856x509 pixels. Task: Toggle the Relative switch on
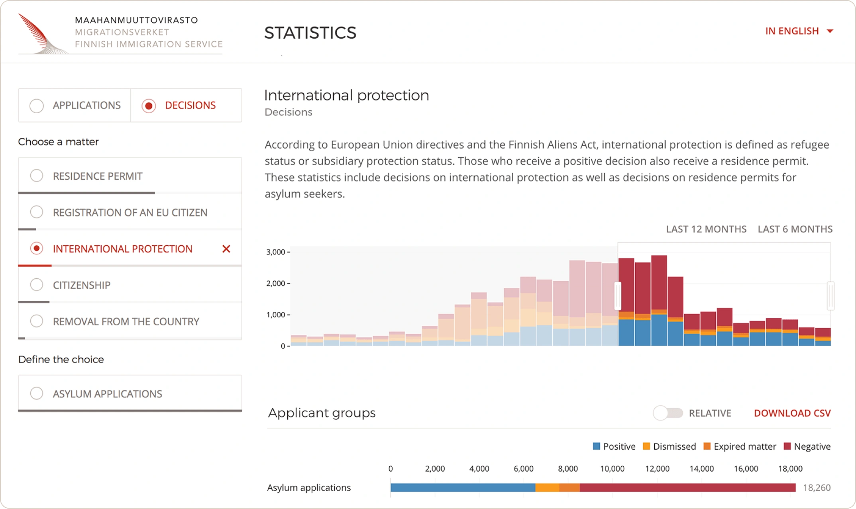668,413
